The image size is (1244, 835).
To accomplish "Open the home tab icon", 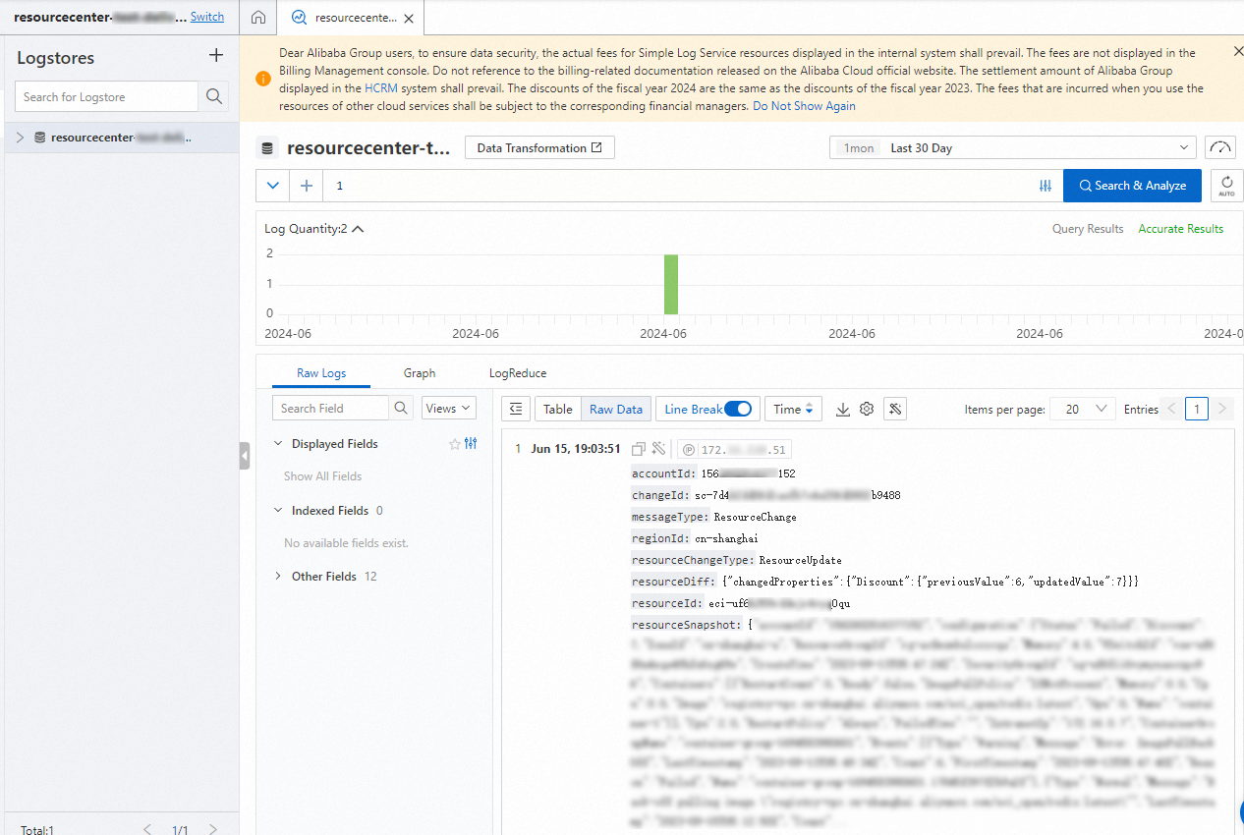I will pyautogui.click(x=258, y=18).
